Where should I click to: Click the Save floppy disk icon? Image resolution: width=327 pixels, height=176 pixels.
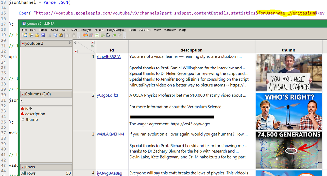coord(43,35)
